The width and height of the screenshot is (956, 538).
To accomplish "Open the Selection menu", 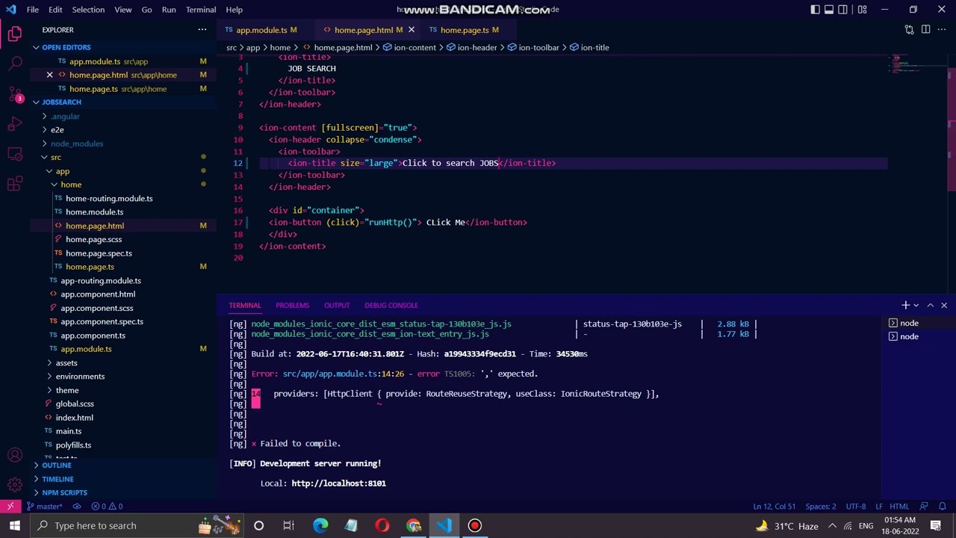I will [x=88, y=10].
